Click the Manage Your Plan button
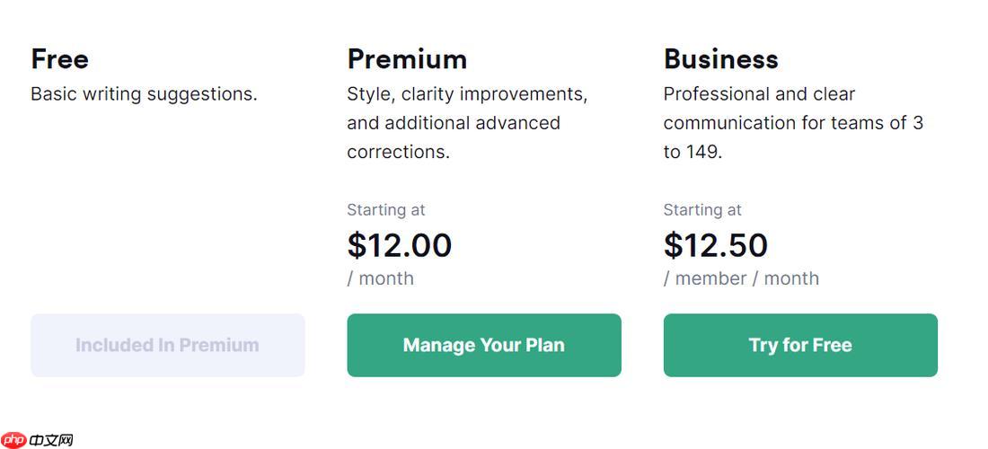This screenshot has width=988, height=449. coord(483,345)
